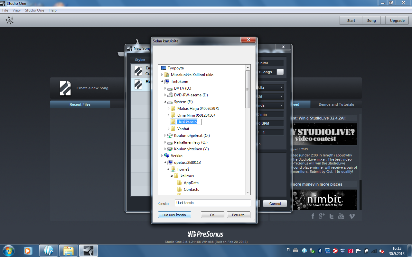Confirm with the OK button

click(x=212, y=215)
